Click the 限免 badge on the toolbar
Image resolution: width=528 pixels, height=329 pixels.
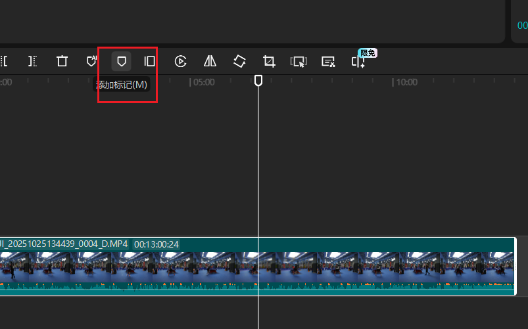(367, 53)
